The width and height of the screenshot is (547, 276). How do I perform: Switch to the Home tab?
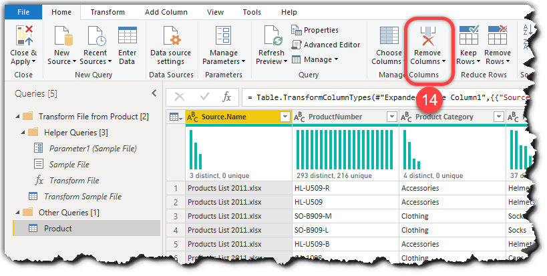pyautogui.click(x=61, y=12)
